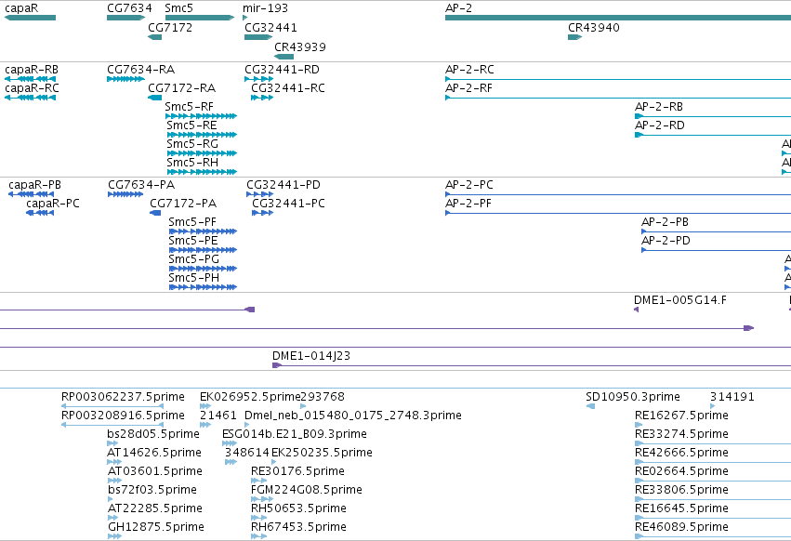Click the AP-2-PF protein label
Screen dimensions: 791x541
[468, 204]
